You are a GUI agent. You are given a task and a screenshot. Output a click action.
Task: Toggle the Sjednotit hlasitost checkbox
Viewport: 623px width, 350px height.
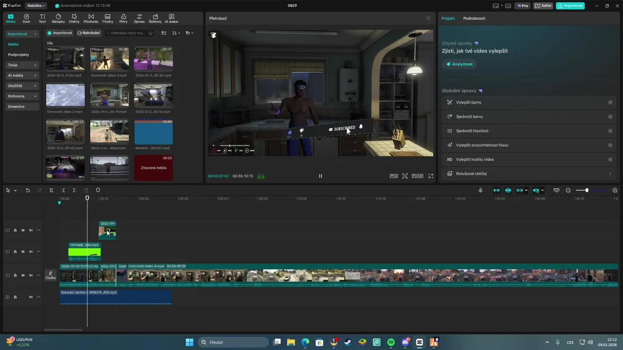[x=610, y=131]
